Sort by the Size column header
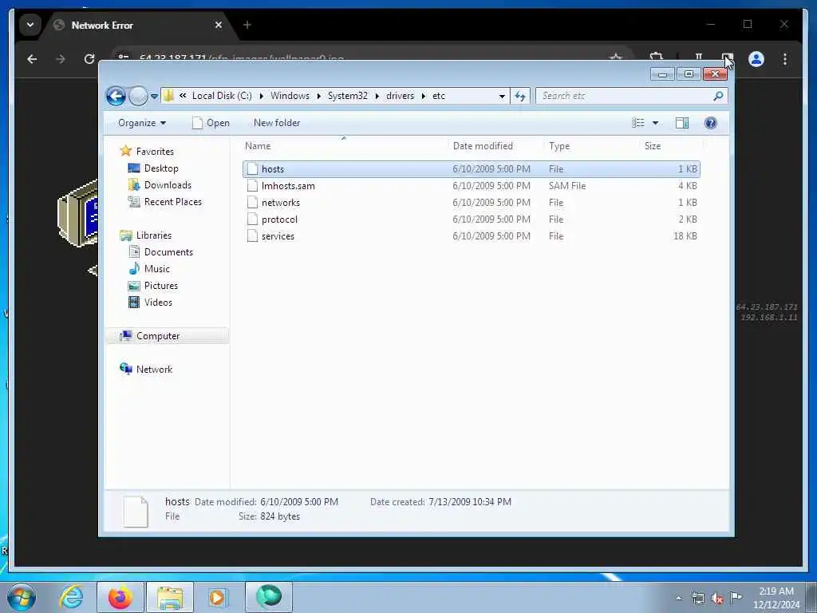 [671, 147]
